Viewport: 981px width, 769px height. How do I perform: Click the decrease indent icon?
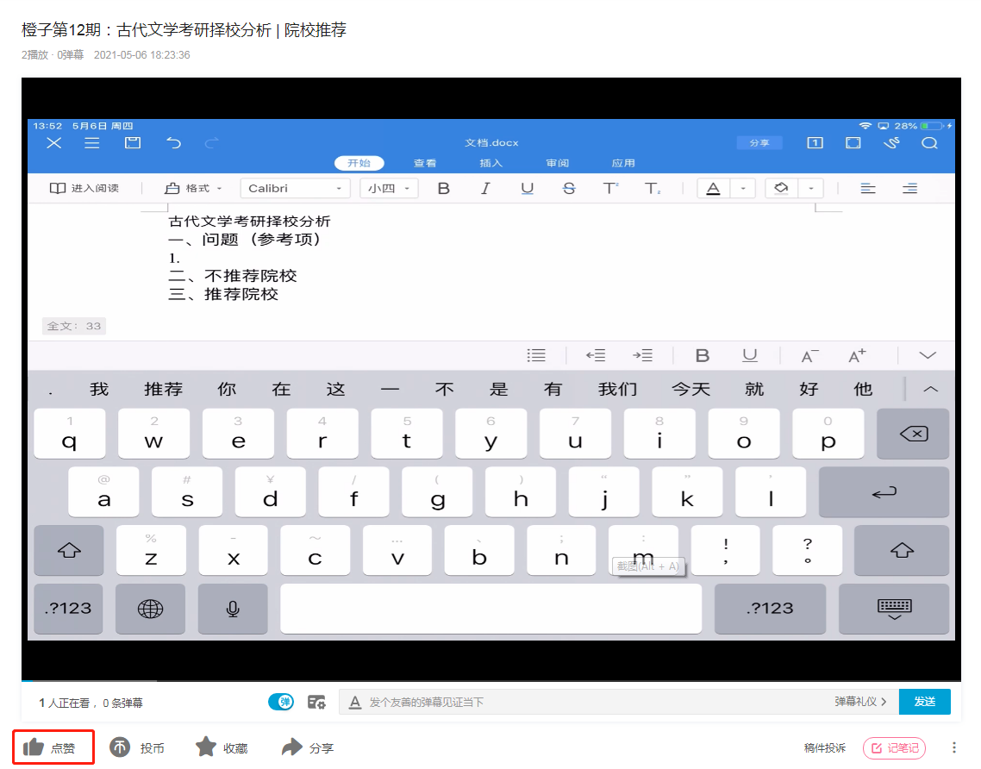click(596, 355)
